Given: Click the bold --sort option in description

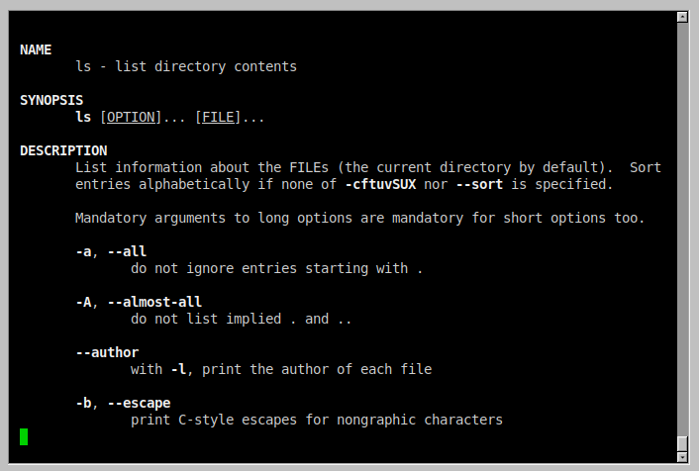Looking at the screenshot, I should (479, 184).
